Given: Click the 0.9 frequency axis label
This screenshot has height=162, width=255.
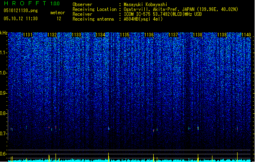Looking at the screenshot, I should [4, 93].
